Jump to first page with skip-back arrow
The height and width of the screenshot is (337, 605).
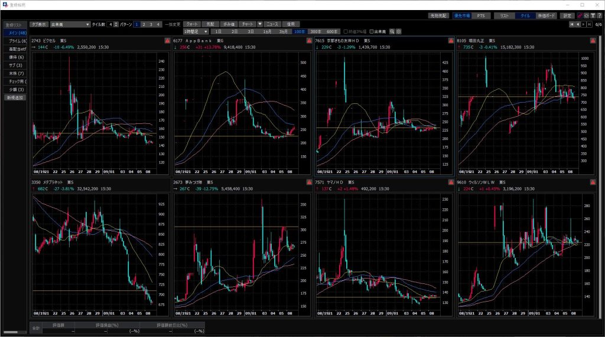tap(571, 24)
